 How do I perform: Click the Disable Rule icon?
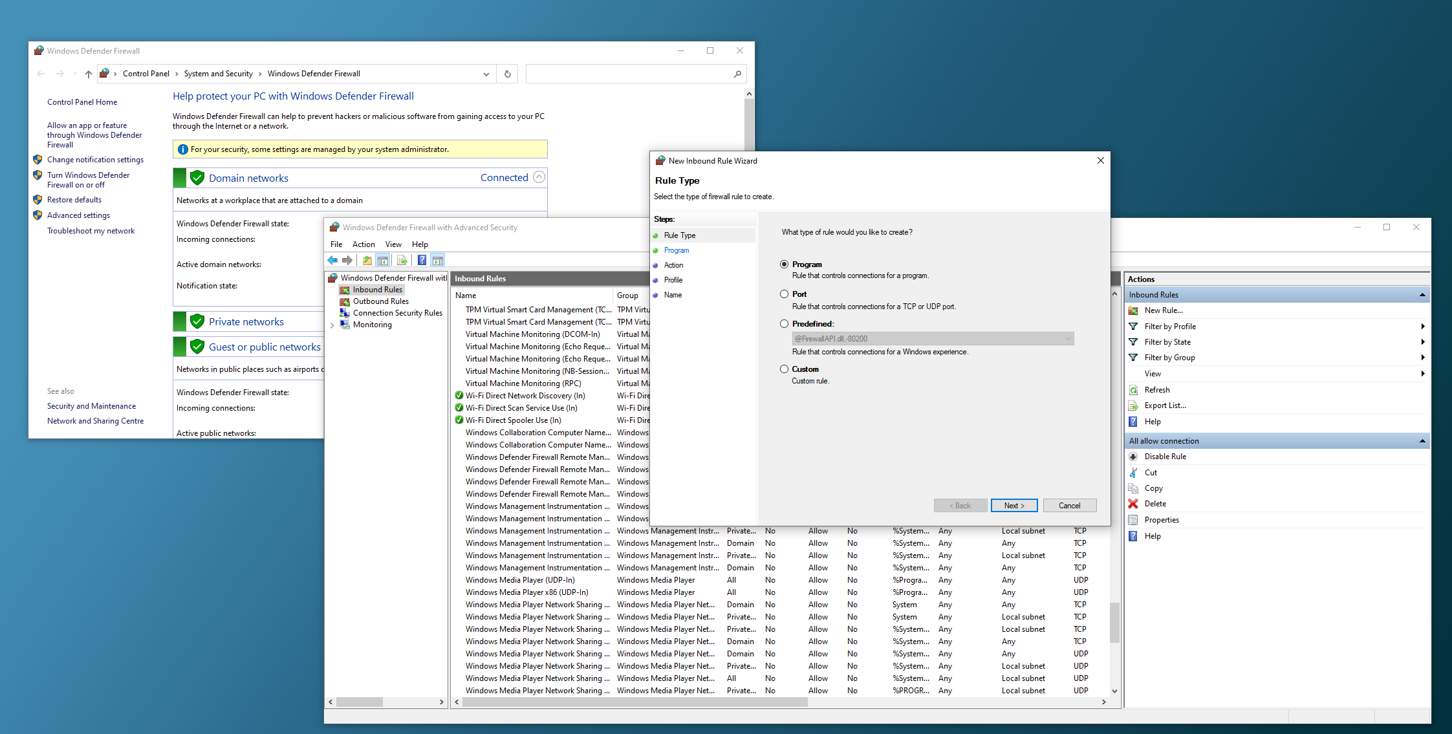coord(1134,456)
